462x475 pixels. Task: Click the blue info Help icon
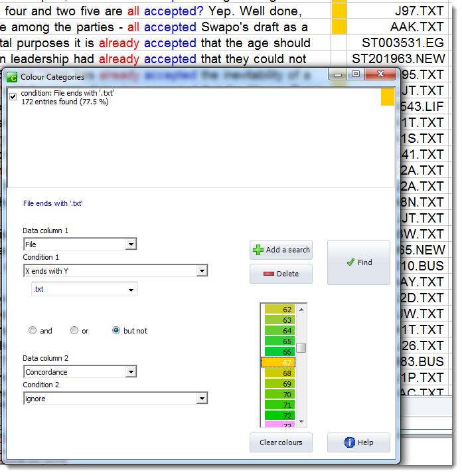point(350,442)
